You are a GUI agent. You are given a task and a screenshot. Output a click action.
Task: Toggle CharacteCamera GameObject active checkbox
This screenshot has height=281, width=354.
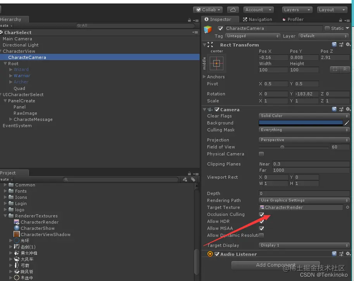click(x=220, y=28)
